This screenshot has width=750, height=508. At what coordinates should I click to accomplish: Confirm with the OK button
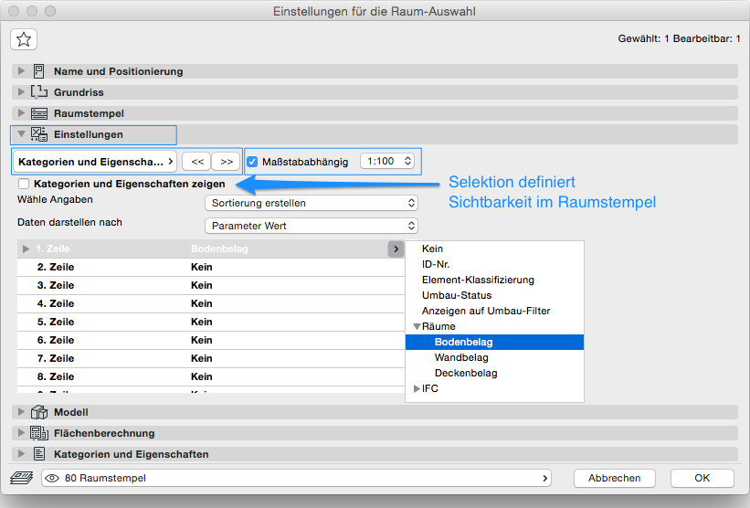[x=702, y=478]
